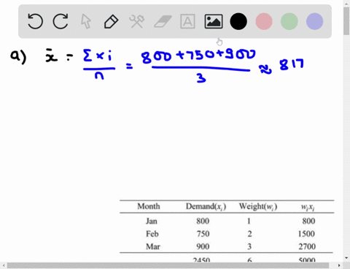The height and width of the screenshot is (269, 350).
Task: Click the 'Mar' table cell
Action: click(153, 246)
